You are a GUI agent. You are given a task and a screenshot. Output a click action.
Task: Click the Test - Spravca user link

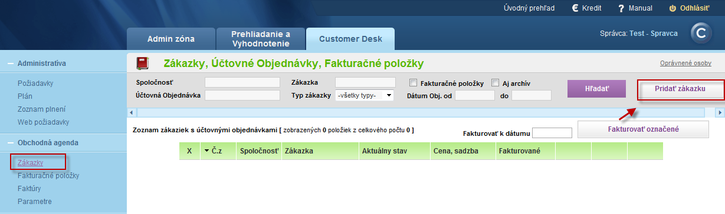(654, 34)
